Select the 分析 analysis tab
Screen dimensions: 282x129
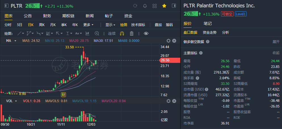point(226,33)
